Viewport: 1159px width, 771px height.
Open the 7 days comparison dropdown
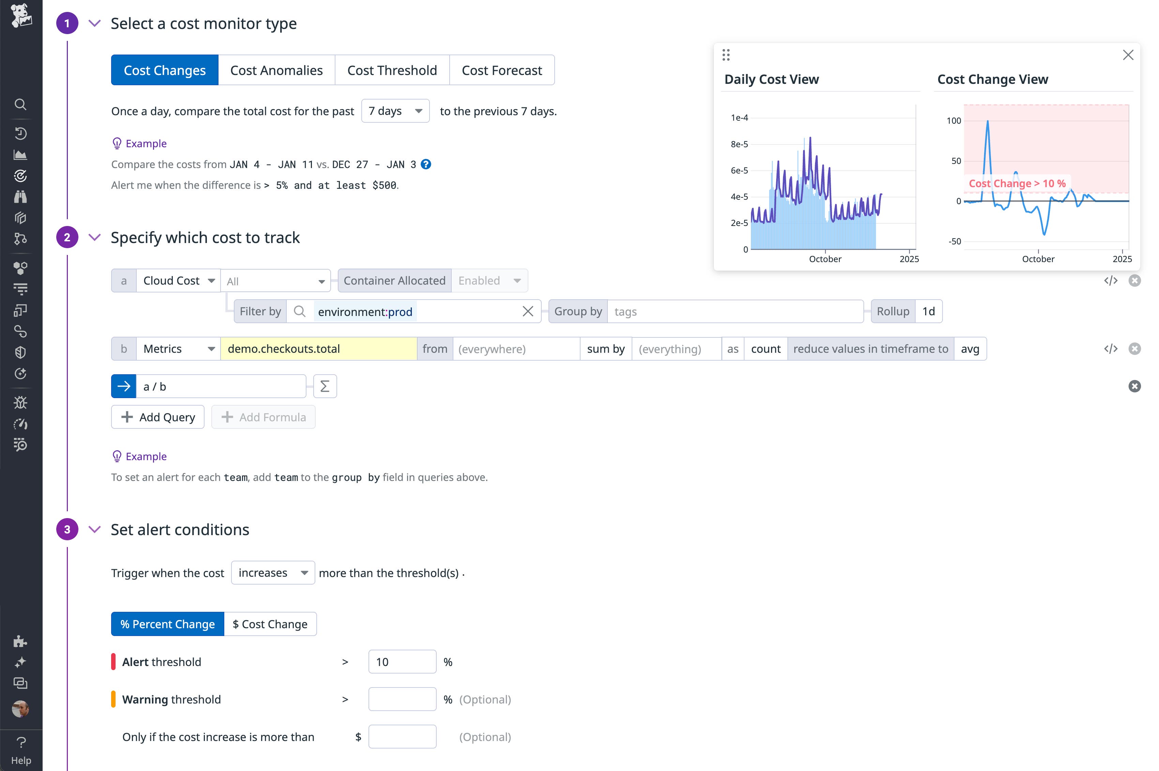395,111
